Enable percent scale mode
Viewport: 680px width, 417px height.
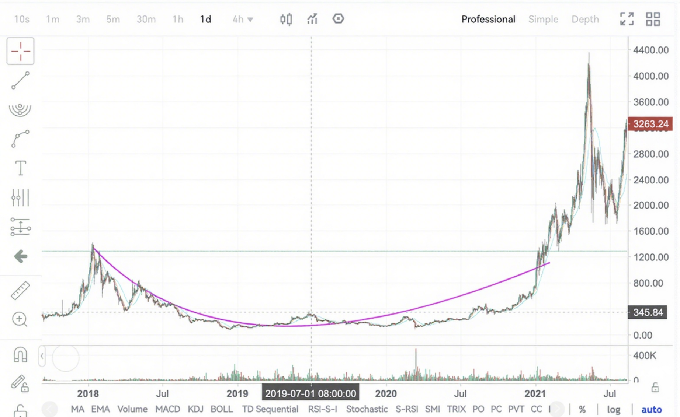pyautogui.click(x=582, y=409)
